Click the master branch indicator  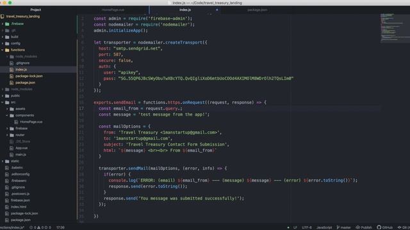point(343,227)
